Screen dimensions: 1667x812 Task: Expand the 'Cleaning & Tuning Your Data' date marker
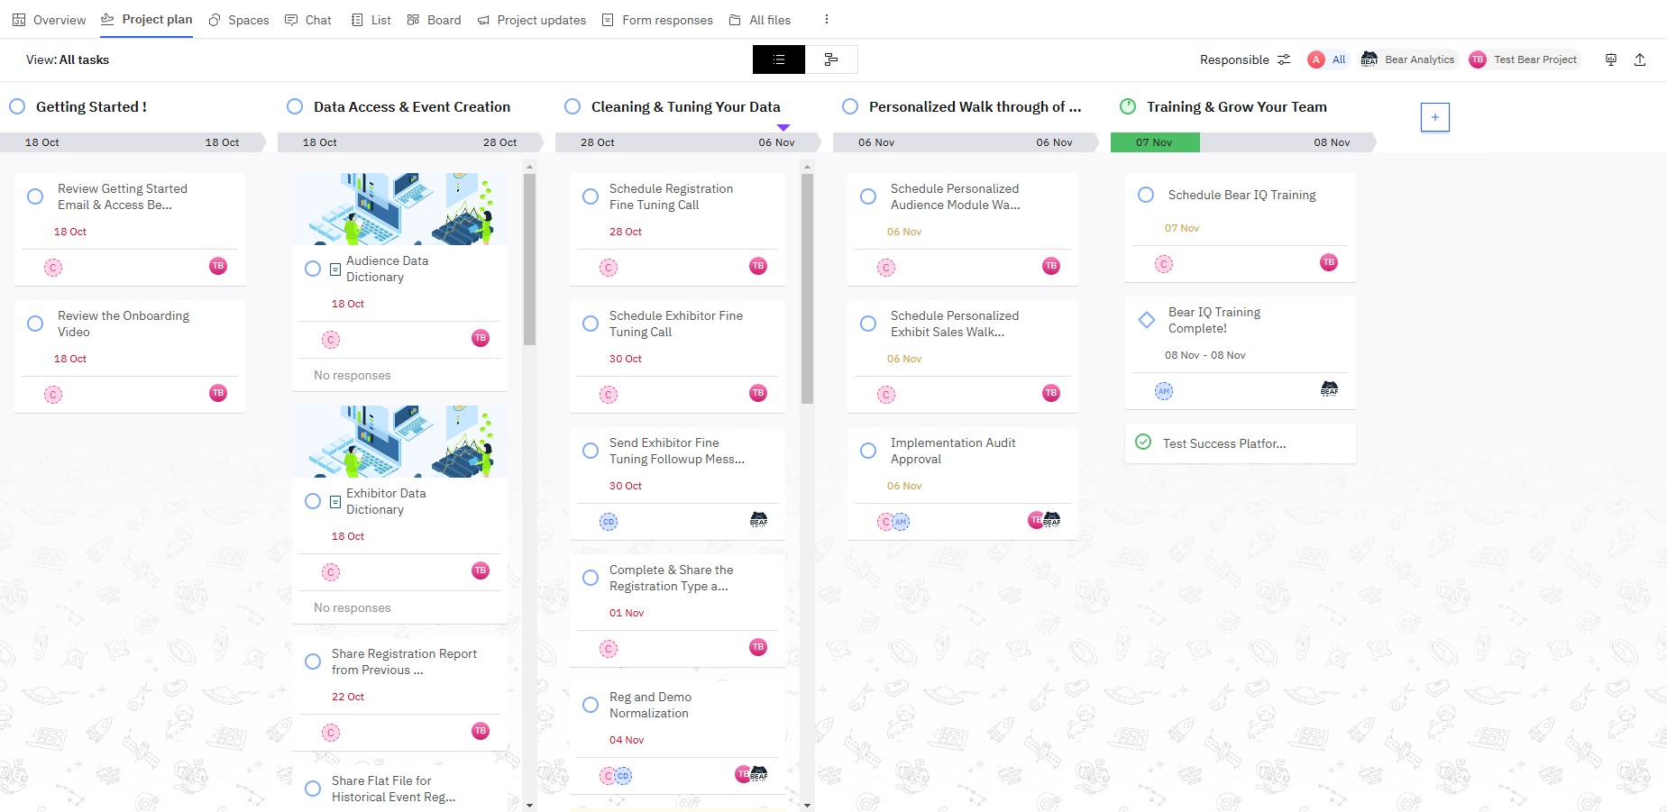coord(783,128)
